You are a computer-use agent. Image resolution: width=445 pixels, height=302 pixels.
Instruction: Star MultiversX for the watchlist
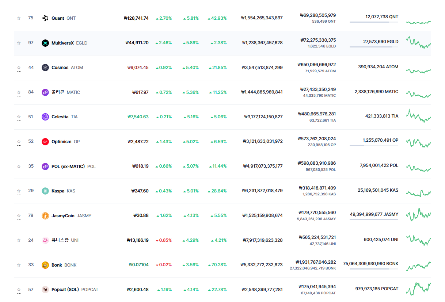[19, 43]
